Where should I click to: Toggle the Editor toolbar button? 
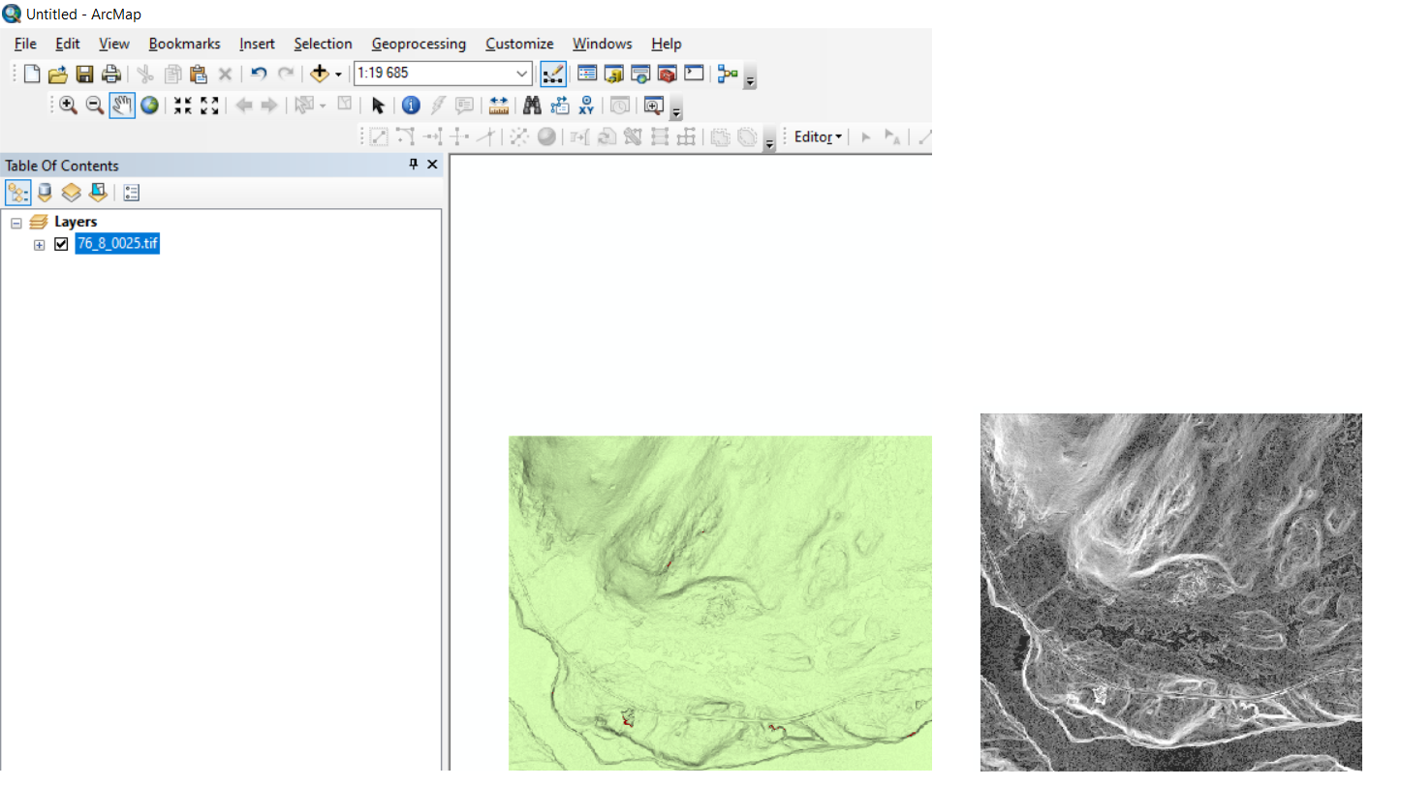(x=553, y=74)
